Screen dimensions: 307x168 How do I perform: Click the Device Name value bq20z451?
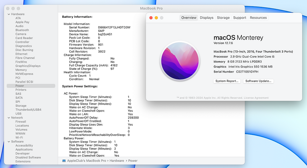pos(105,34)
